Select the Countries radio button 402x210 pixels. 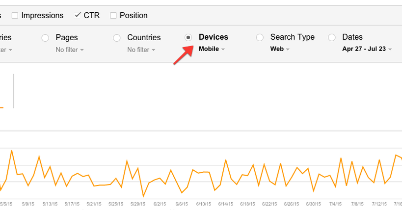point(117,38)
